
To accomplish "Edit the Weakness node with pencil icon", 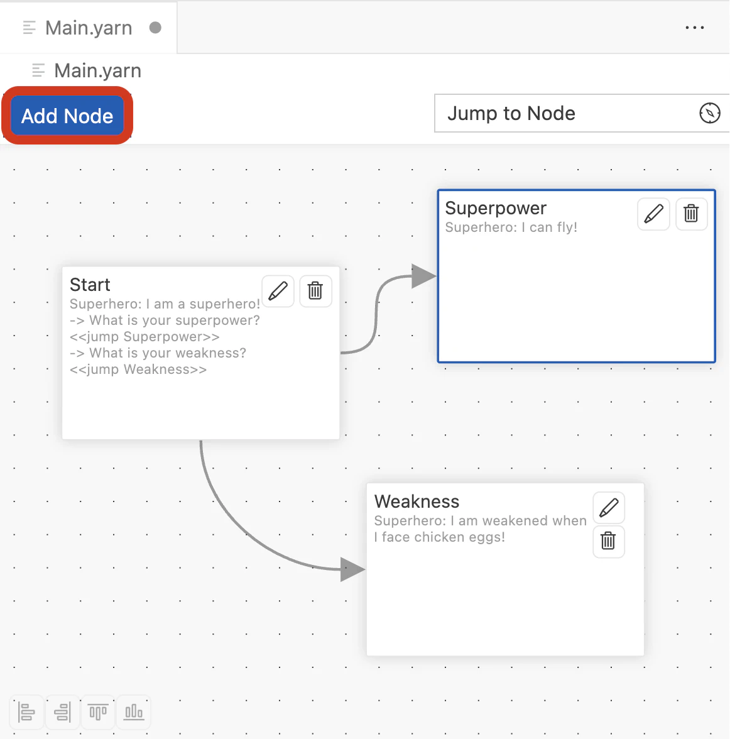I will [609, 508].
